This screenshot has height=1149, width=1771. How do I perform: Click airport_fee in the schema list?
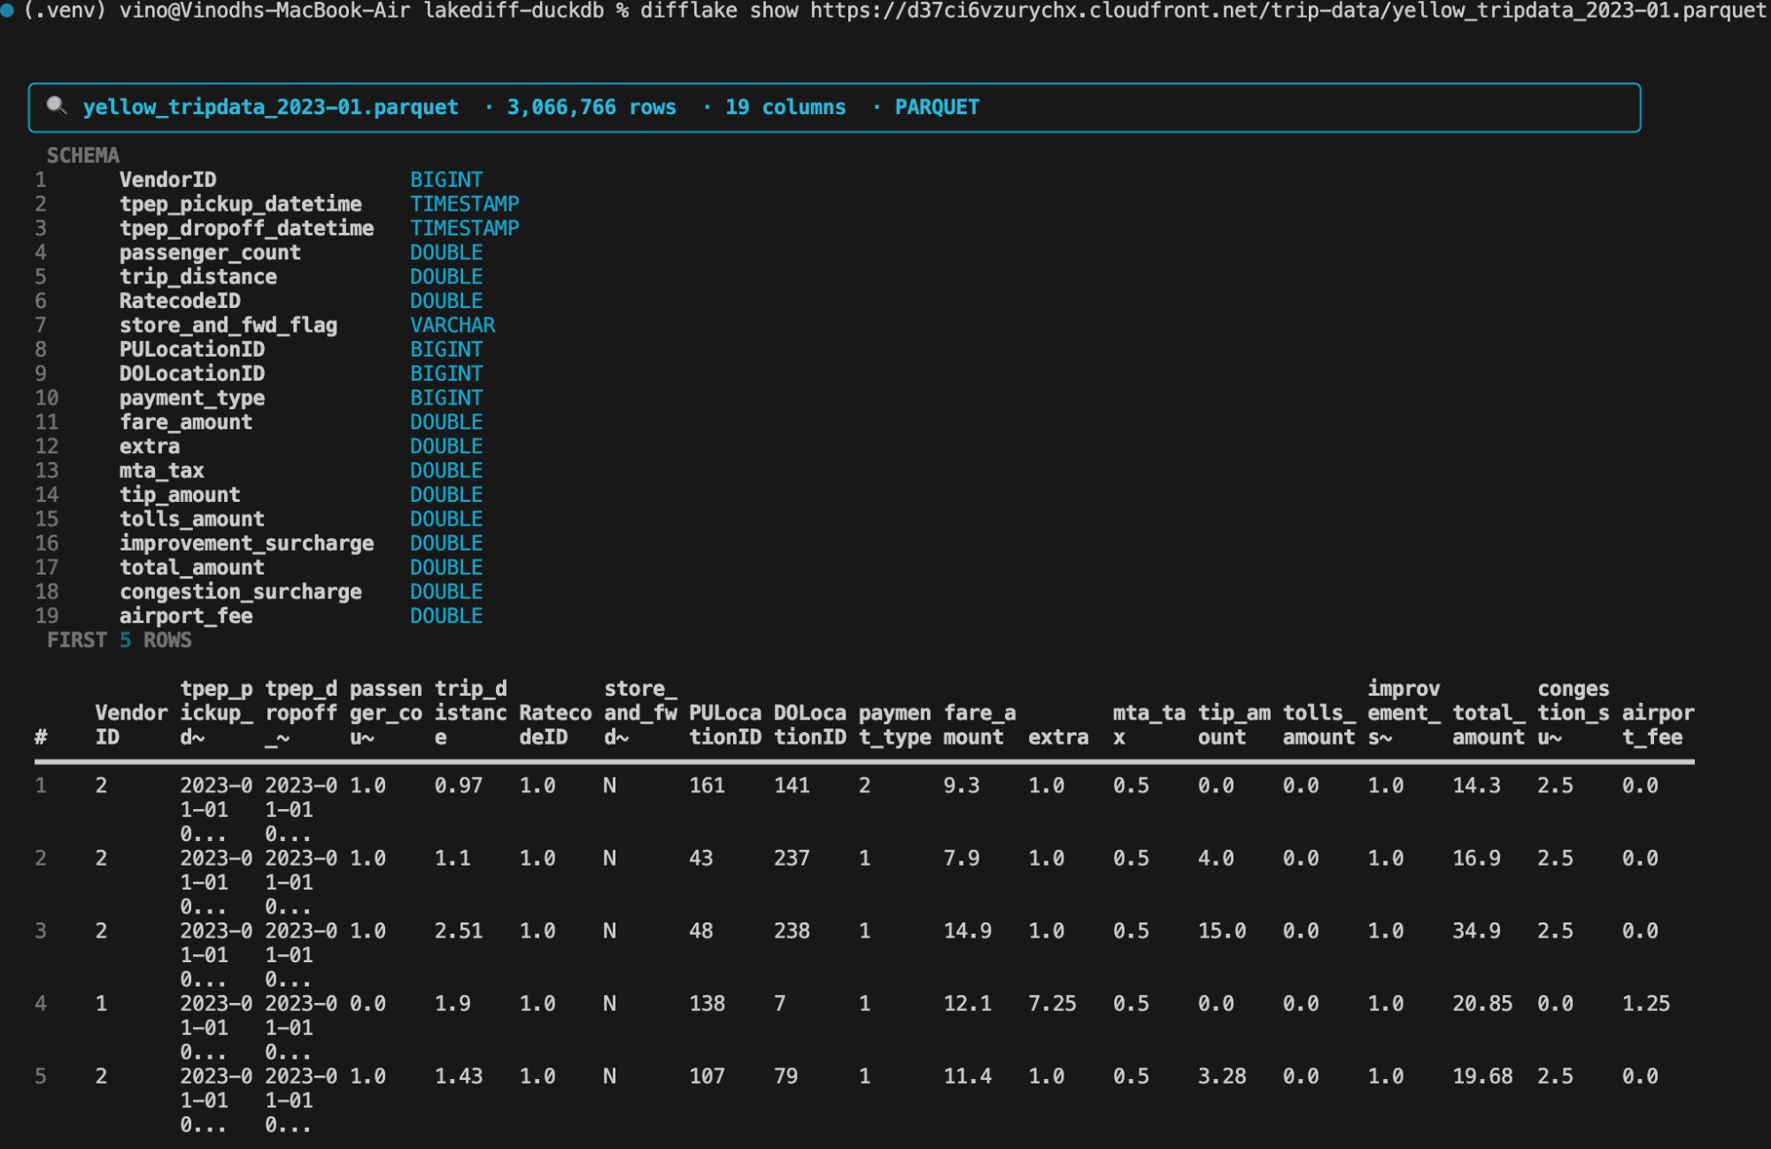coord(186,615)
